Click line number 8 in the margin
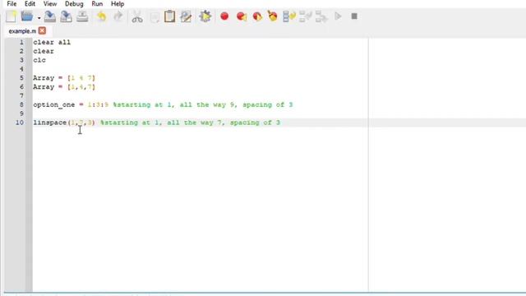 pyautogui.click(x=21, y=104)
